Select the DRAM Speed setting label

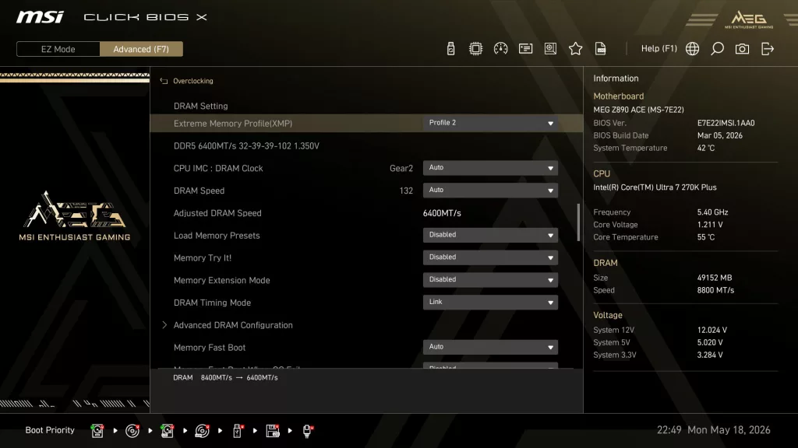point(199,191)
